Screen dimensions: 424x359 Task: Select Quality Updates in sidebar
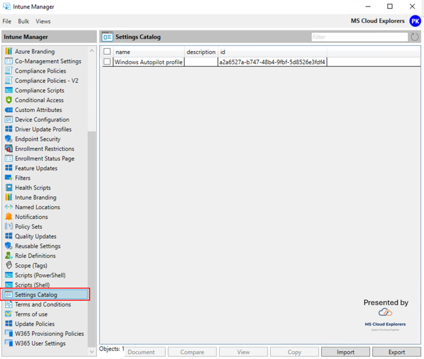(x=36, y=236)
